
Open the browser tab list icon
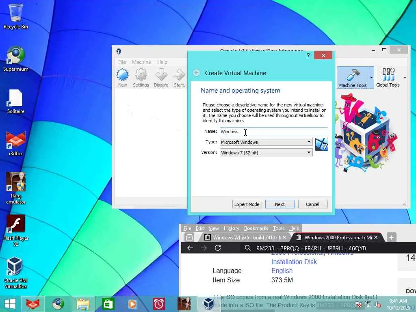[x=189, y=237]
